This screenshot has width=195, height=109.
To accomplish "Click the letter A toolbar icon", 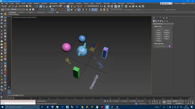I will (x=101, y=10).
